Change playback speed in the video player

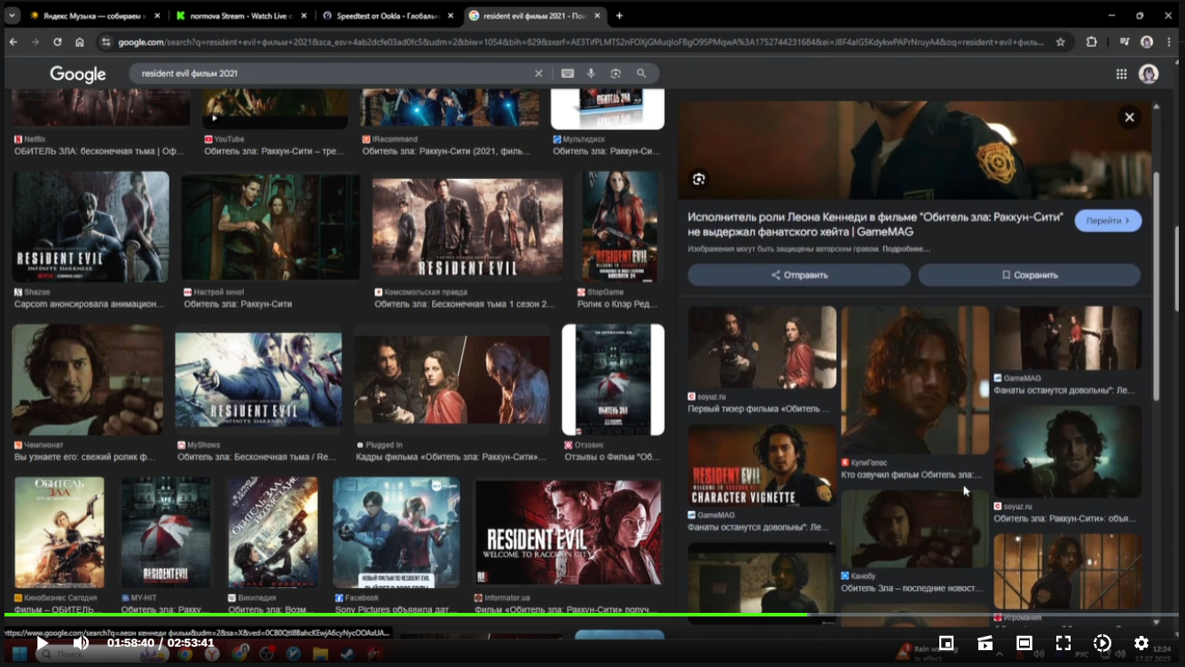[1103, 643]
